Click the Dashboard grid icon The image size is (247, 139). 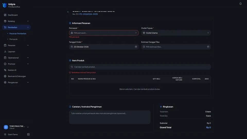pyautogui.click(x=5, y=15)
